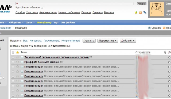
Task: Expand the Общение navigation menu
Action: click(x=16, y=22)
